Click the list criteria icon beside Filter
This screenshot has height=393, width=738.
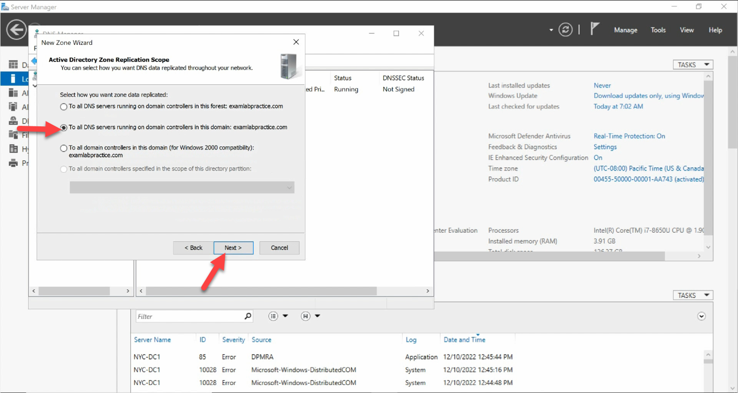click(273, 316)
